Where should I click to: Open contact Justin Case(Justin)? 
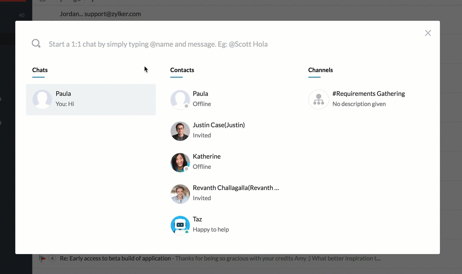point(219,125)
